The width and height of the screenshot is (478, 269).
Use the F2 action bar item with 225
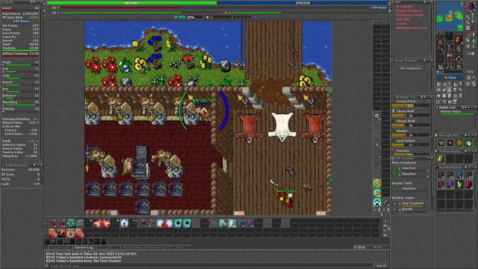click(62, 223)
